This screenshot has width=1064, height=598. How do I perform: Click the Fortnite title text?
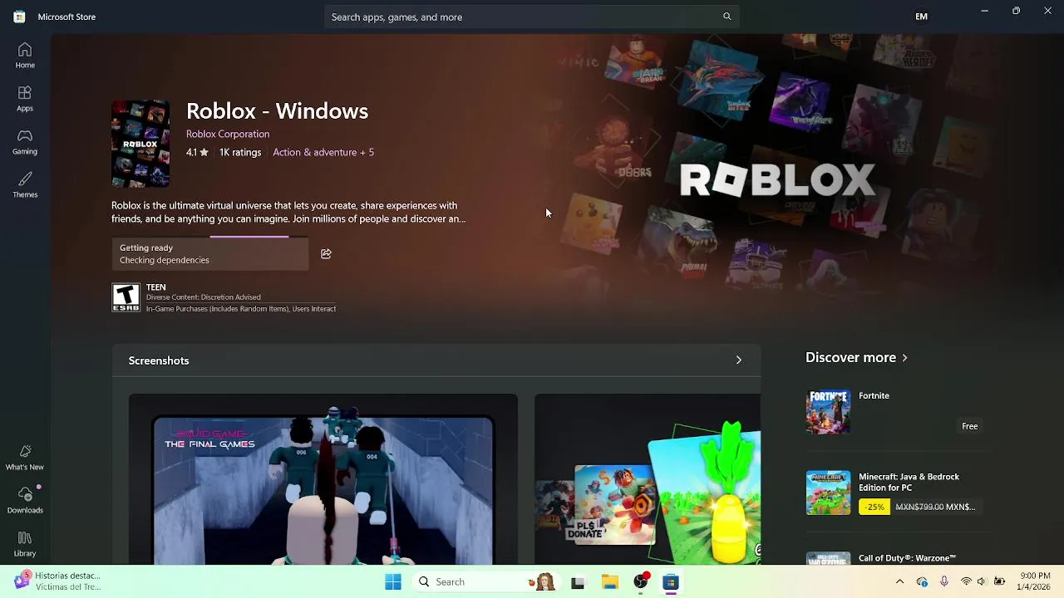pyautogui.click(x=874, y=396)
